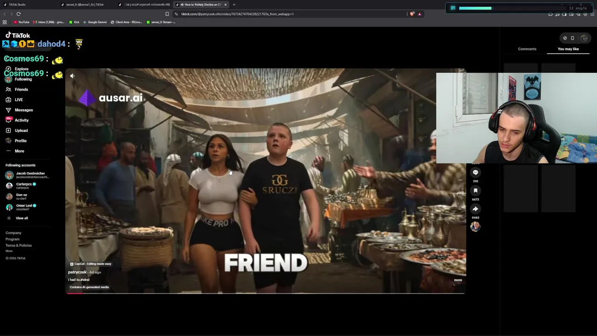Mute the video with the speaker icon
Image resolution: width=597 pixels, height=336 pixels.
[72, 76]
